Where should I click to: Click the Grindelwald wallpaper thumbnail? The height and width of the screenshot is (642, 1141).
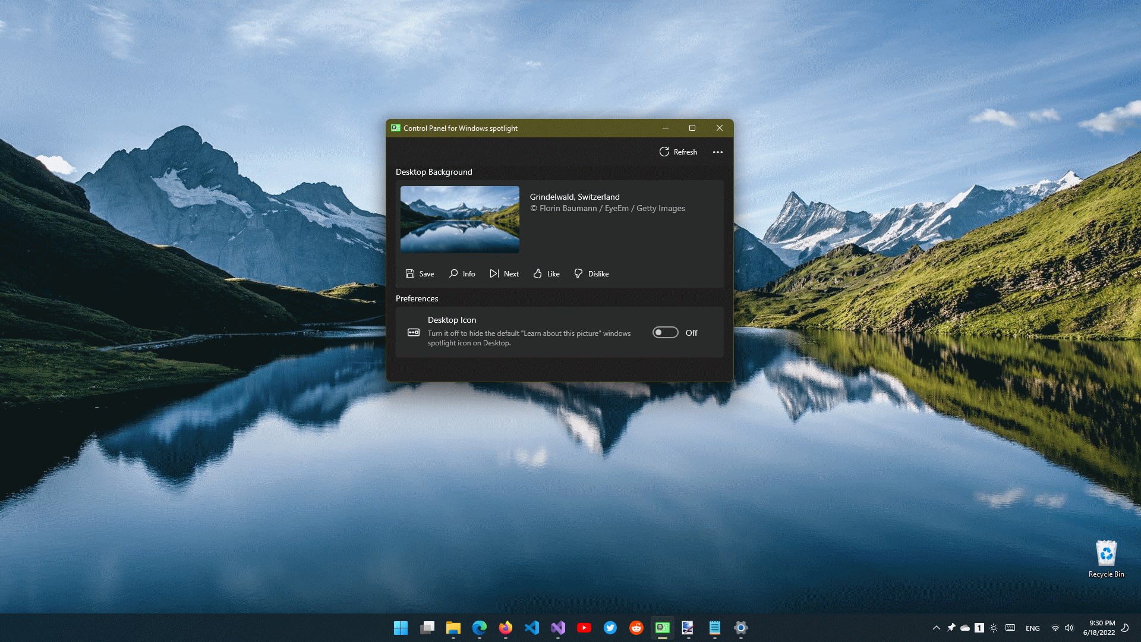(459, 219)
